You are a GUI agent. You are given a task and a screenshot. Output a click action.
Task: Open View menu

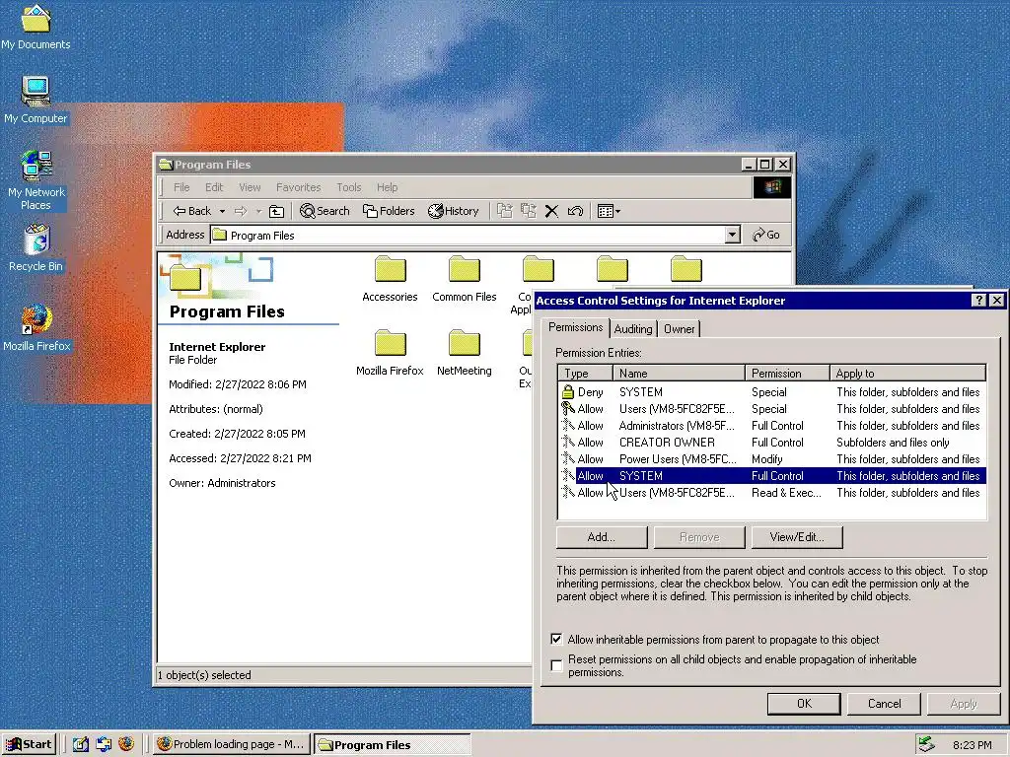click(250, 187)
